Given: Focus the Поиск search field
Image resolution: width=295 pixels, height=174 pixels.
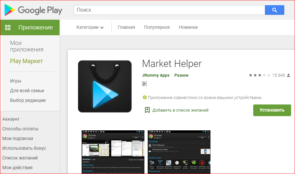Looking at the screenshot, I should tap(169, 10).
